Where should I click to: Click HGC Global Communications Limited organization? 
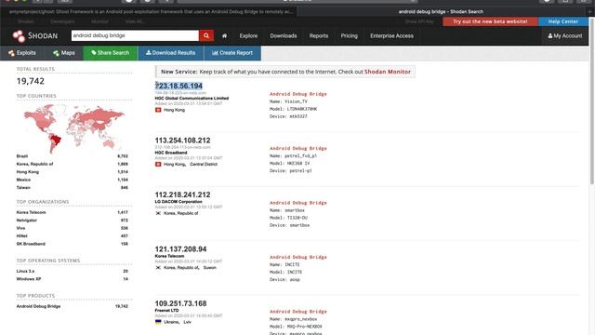(x=192, y=98)
